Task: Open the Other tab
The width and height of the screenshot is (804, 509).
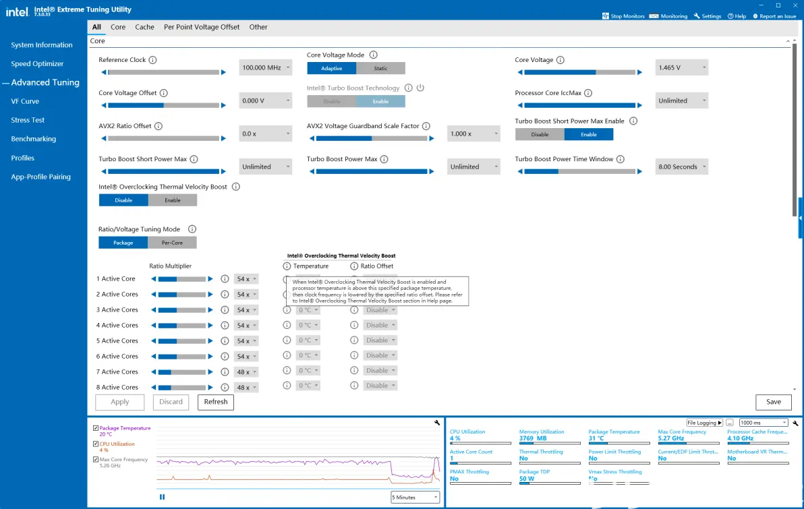Action: click(x=258, y=27)
